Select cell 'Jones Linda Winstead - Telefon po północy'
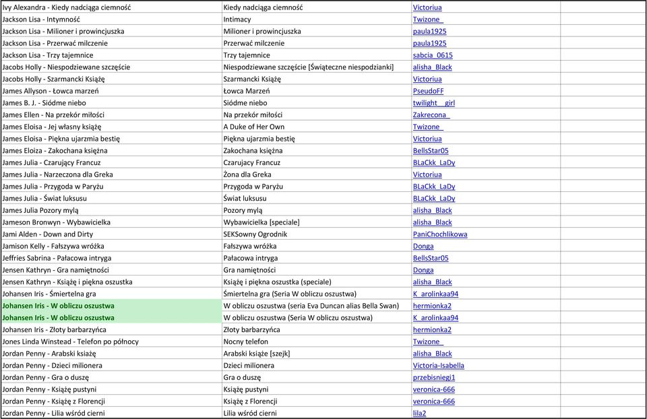This screenshot has width=647, height=419. (111, 342)
